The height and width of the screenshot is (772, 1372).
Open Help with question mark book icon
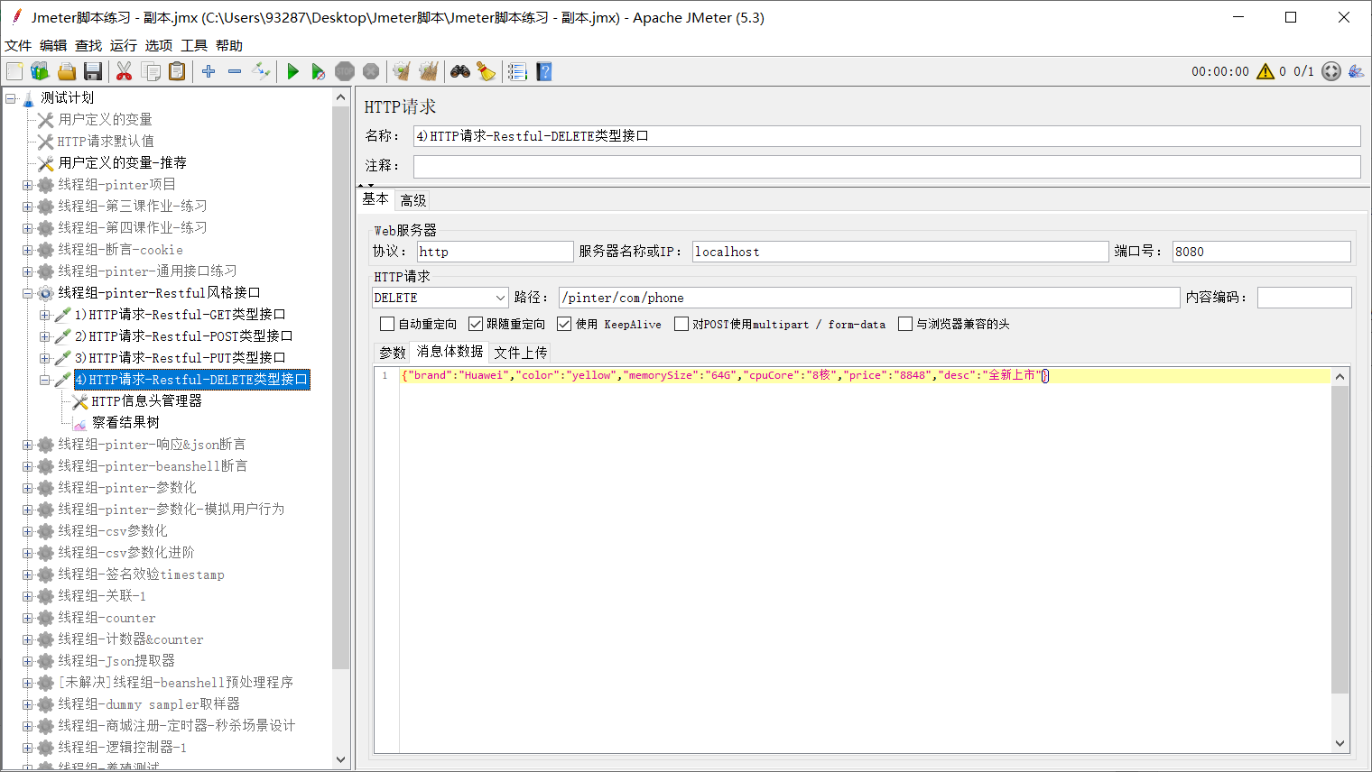click(x=543, y=71)
